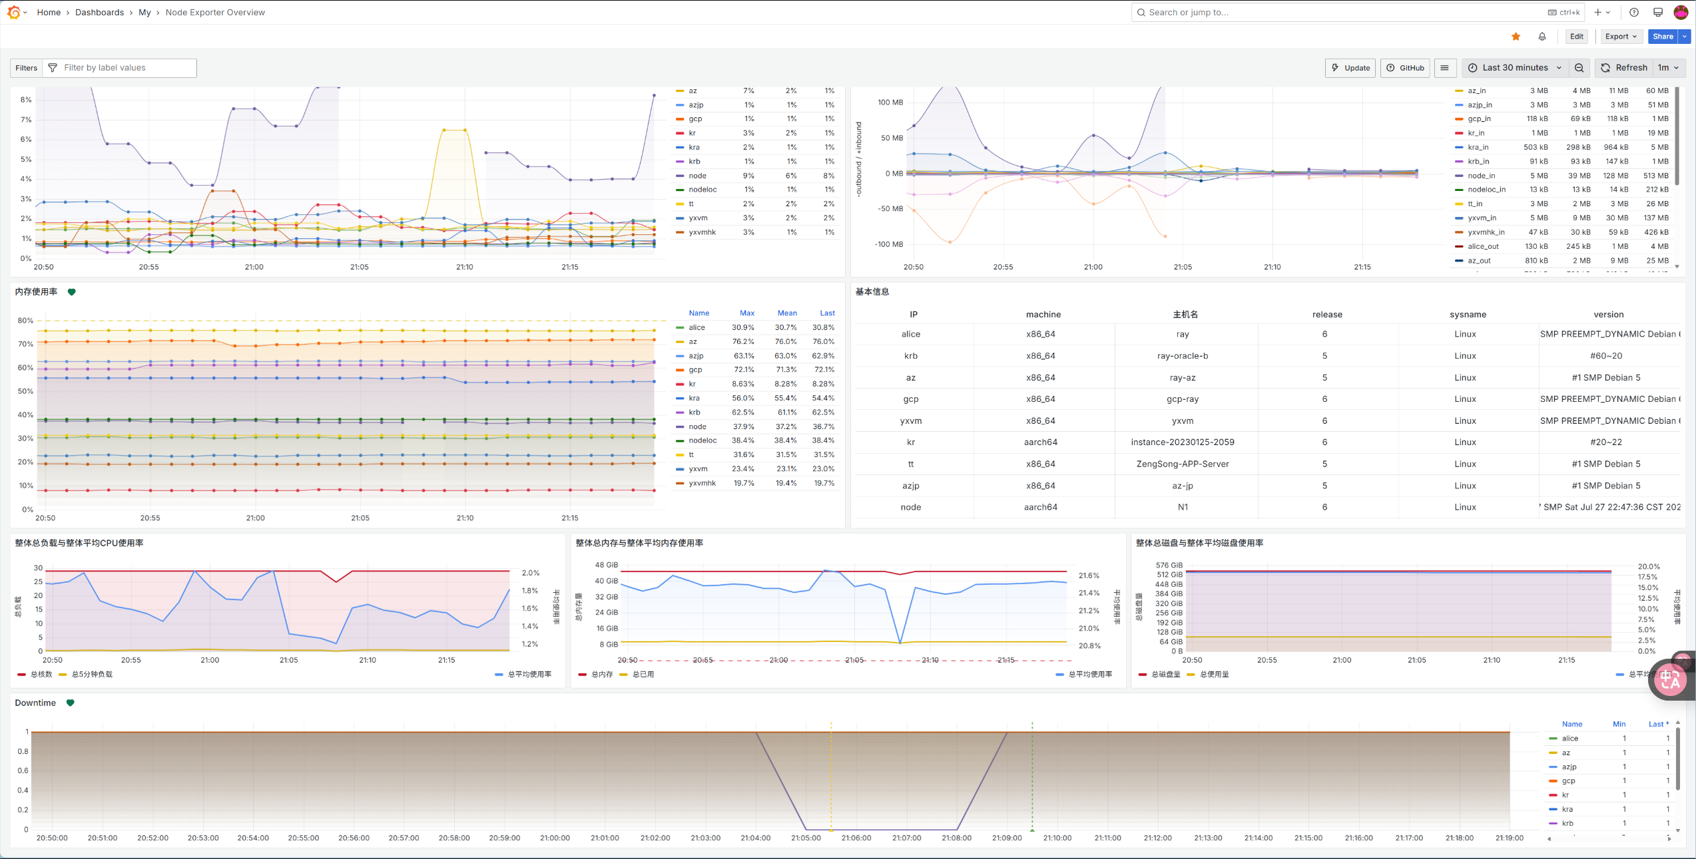Open the My folder breadcrumb
This screenshot has height=859, width=1696.
pyautogui.click(x=144, y=12)
